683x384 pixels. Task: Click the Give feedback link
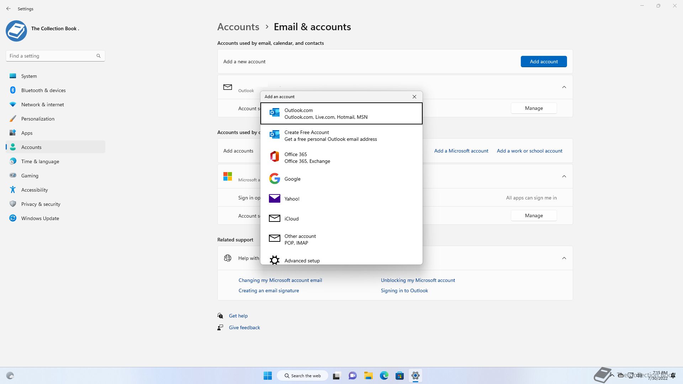tap(244, 327)
